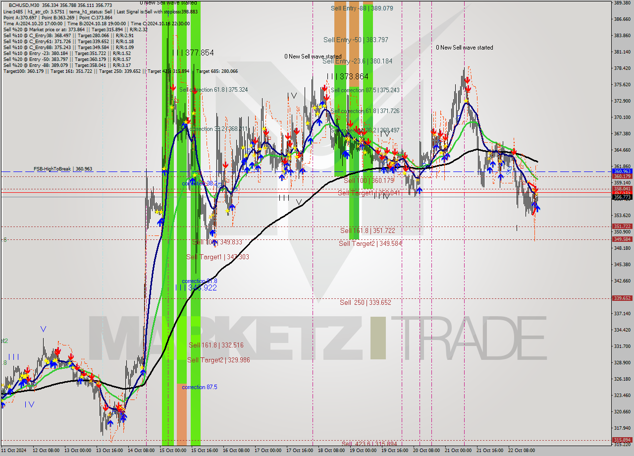Screen dimensions: 634x456
Task: Select the Sell 161.8 | 351.722 label
Action: [x=368, y=230]
